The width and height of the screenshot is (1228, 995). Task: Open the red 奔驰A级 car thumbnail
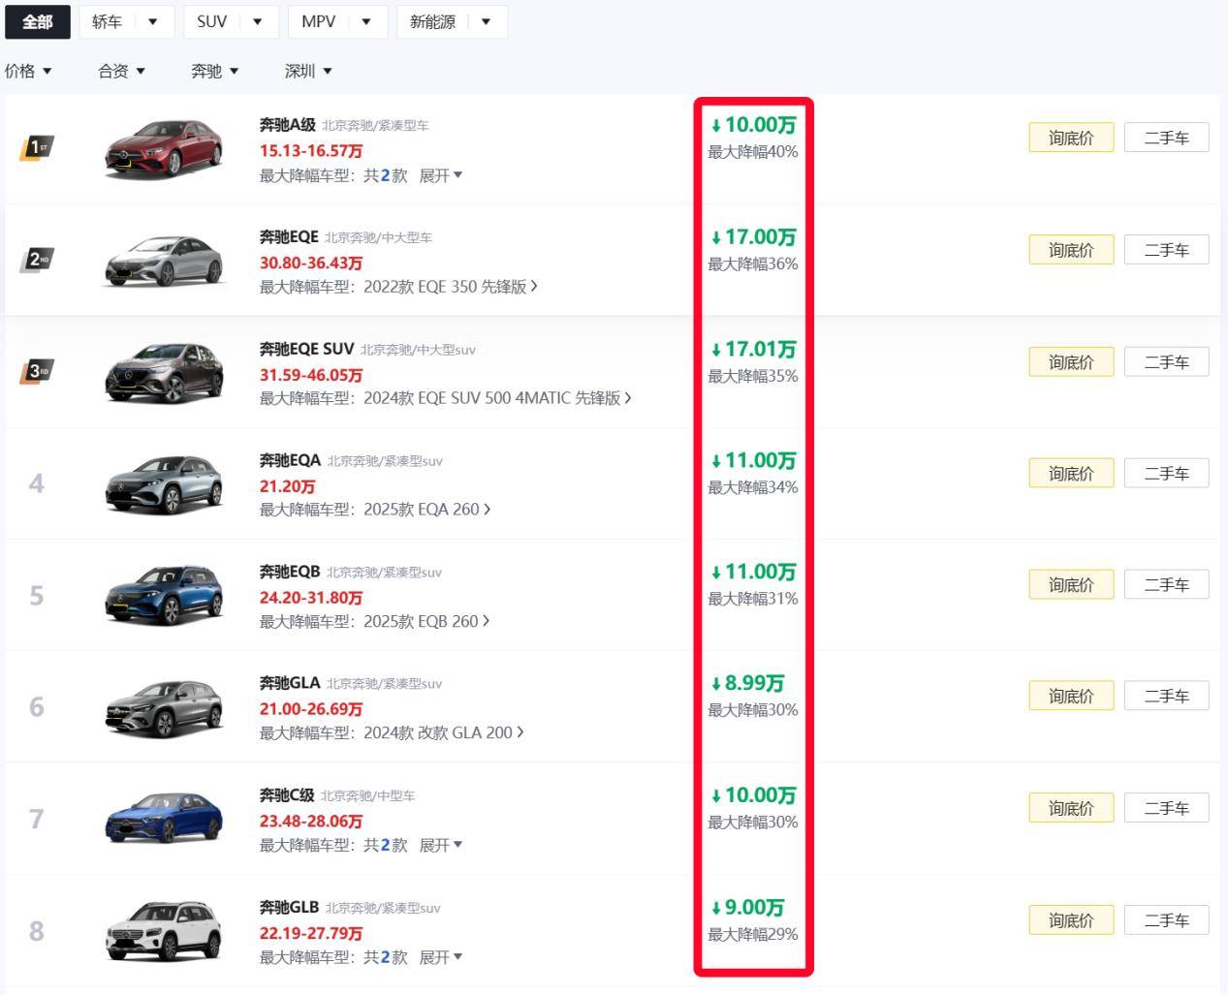tap(163, 148)
